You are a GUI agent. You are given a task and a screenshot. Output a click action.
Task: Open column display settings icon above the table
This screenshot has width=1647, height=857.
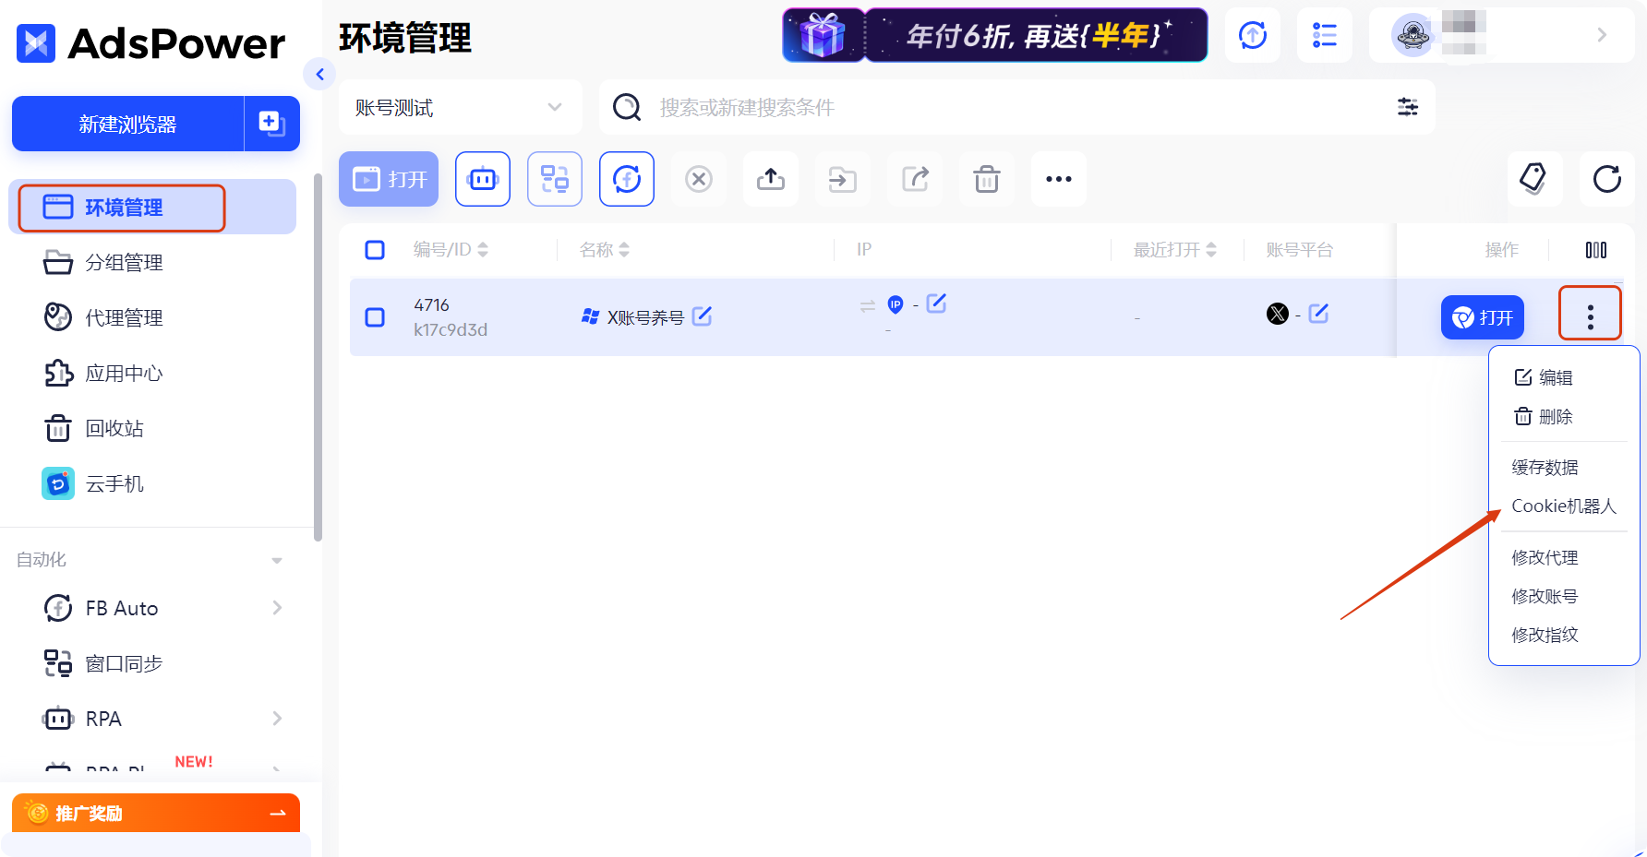coord(1595,249)
